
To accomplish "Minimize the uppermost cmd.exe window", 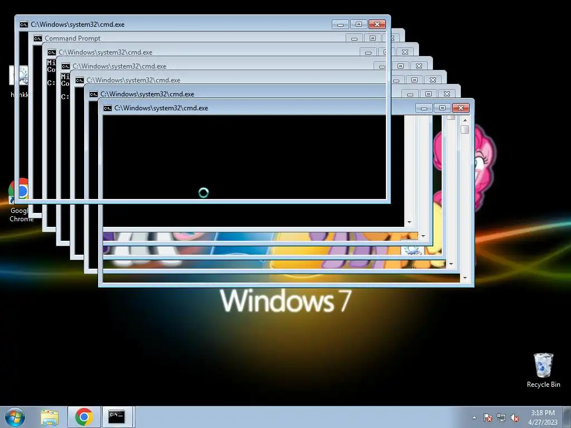I will pos(341,24).
